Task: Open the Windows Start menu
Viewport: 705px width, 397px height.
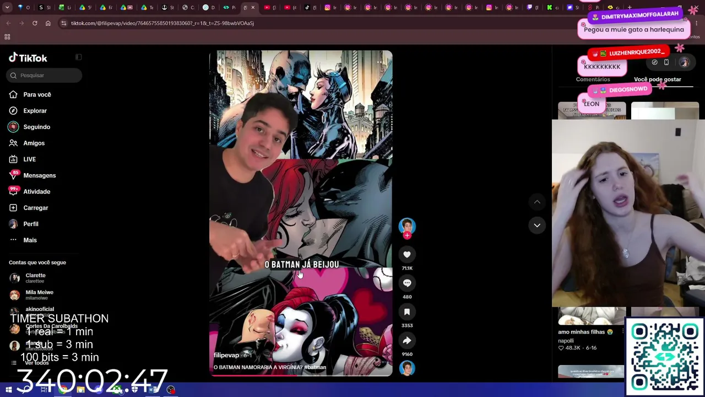Action: point(9,390)
